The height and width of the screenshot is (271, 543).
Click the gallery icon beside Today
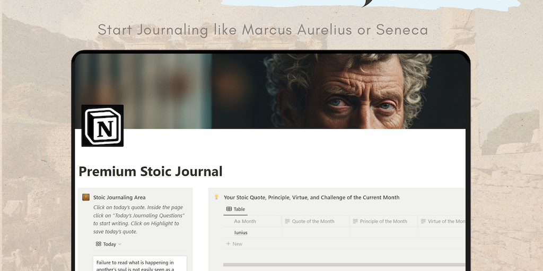[x=99, y=244]
